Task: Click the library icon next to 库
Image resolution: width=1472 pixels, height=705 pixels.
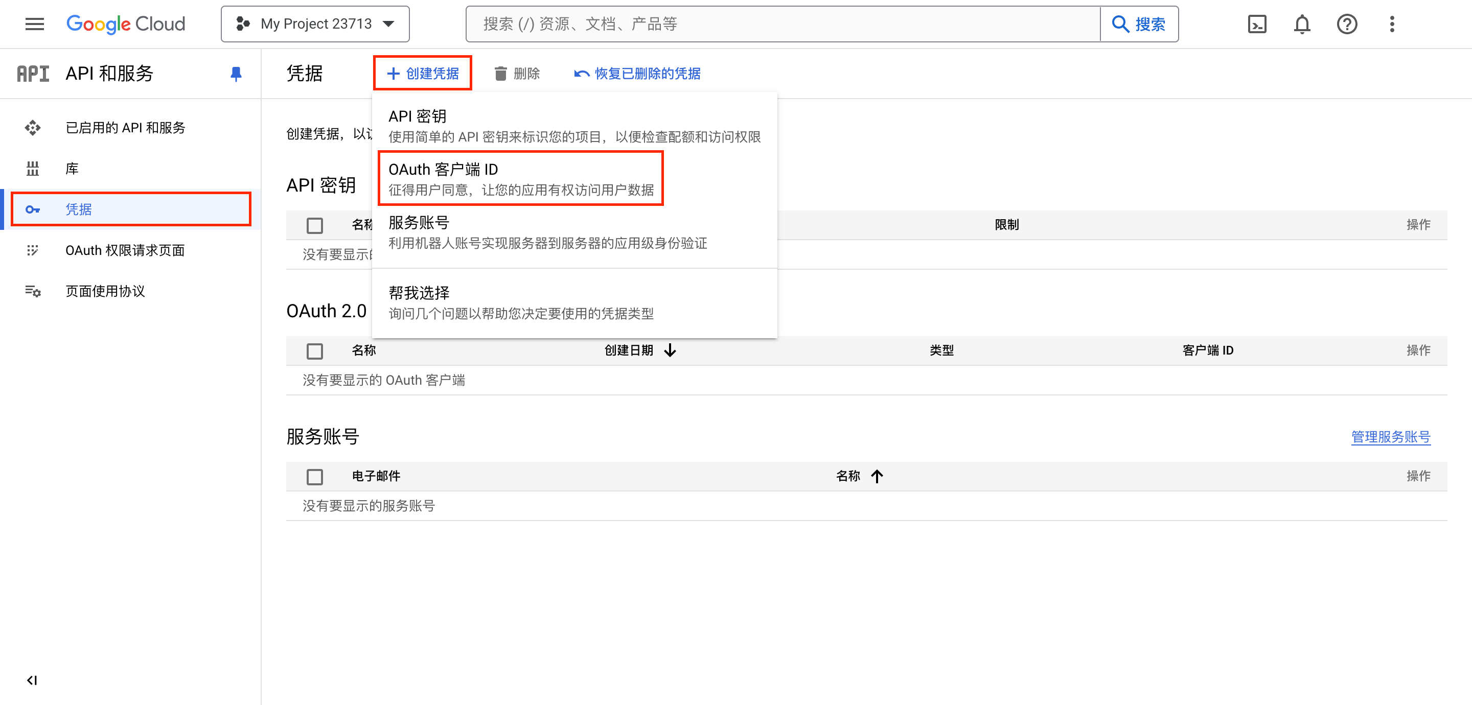Action: pyautogui.click(x=33, y=169)
